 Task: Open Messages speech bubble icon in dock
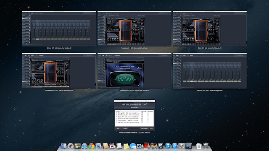(x=133, y=146)
